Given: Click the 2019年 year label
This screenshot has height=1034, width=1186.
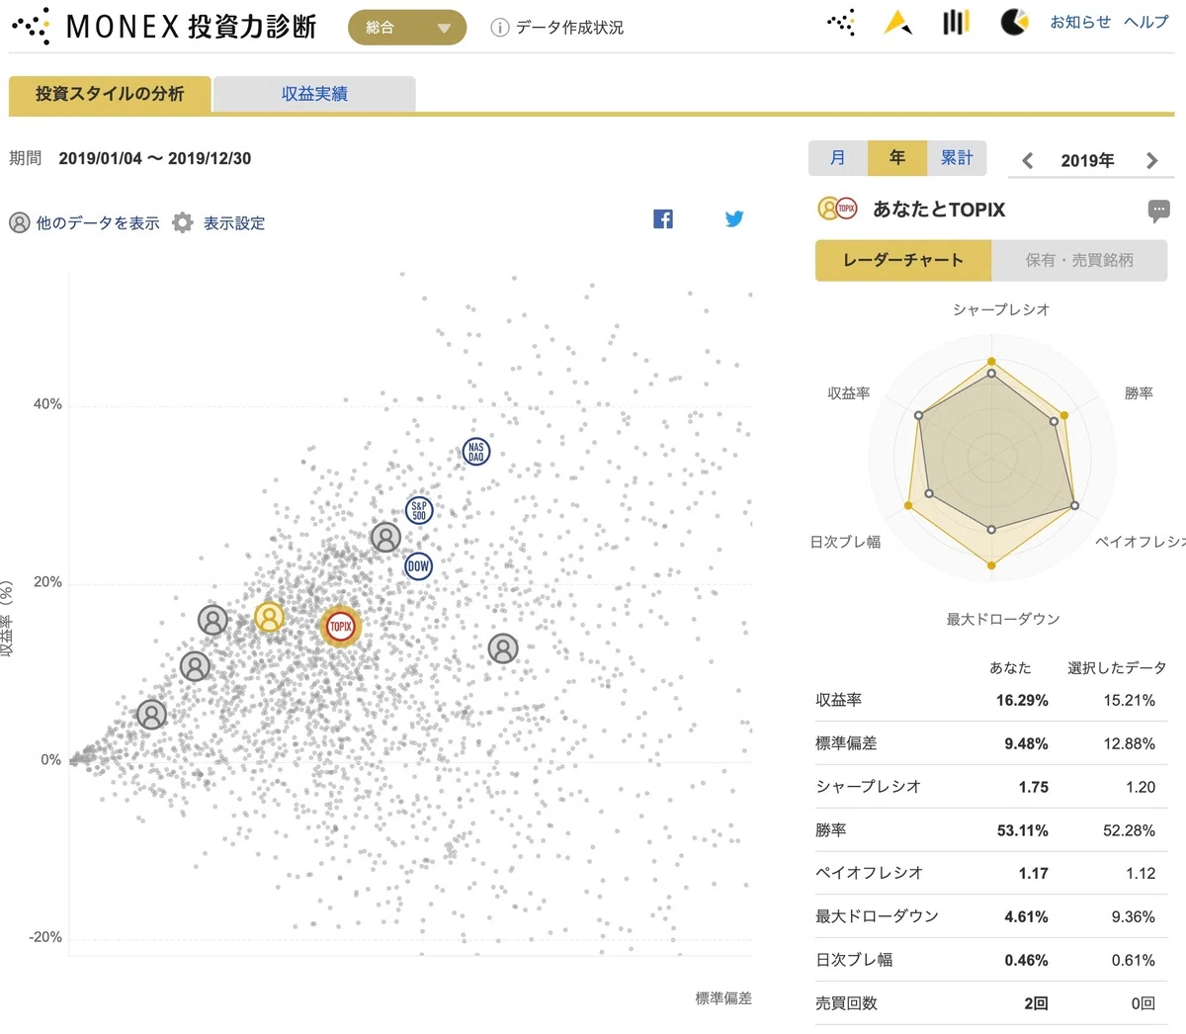Looking at the screenshot, I should pyautogui.click(x=1087, y=160).
